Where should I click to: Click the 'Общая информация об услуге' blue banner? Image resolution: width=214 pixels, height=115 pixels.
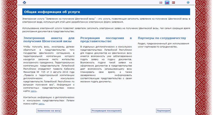click(106, 12)
